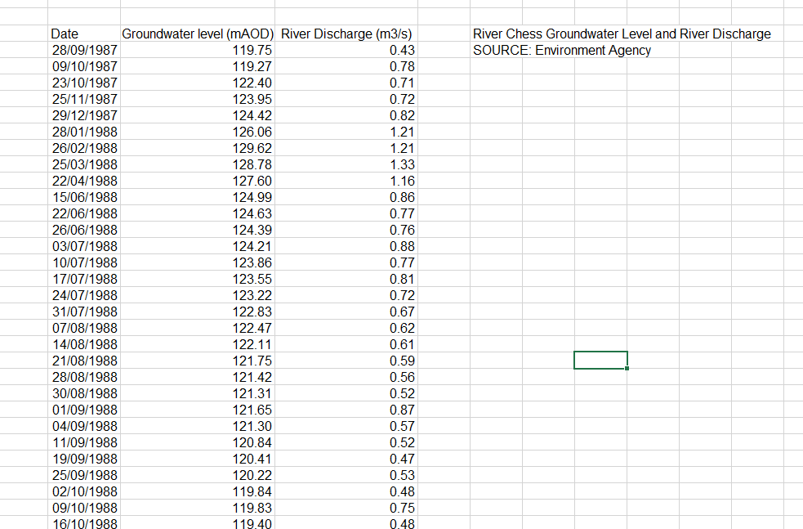
Task: Click the chart title "River Chess Groundwater Level and River Discharge"
Action: point(621,34)
